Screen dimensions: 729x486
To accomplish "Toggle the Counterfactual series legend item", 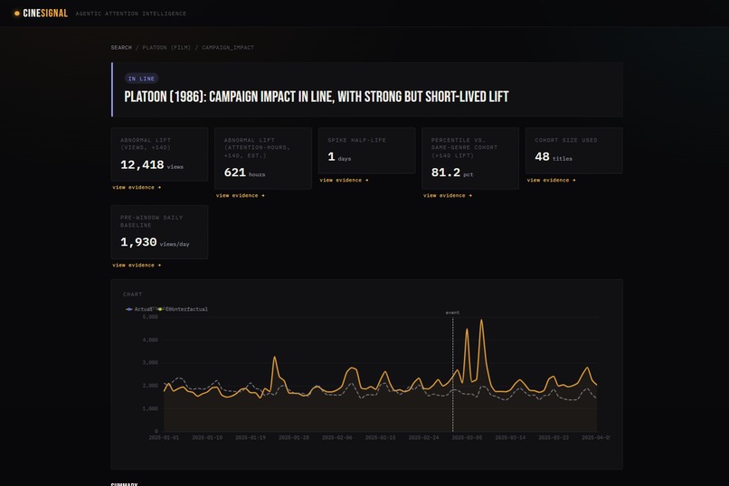I will click(x=183, y=309).
